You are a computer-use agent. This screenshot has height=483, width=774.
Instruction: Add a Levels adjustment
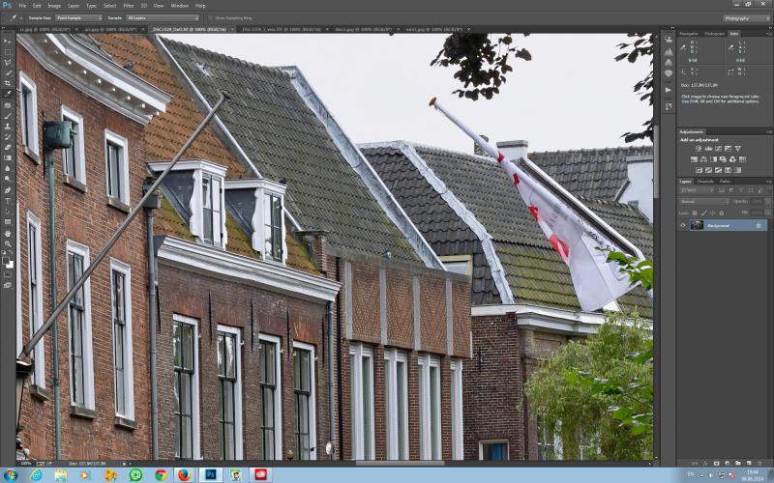click(x=708, y=149)
